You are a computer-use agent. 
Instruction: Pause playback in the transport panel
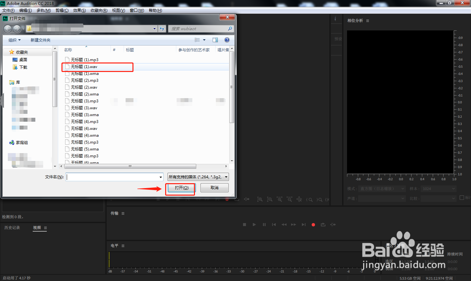[264, 225]
